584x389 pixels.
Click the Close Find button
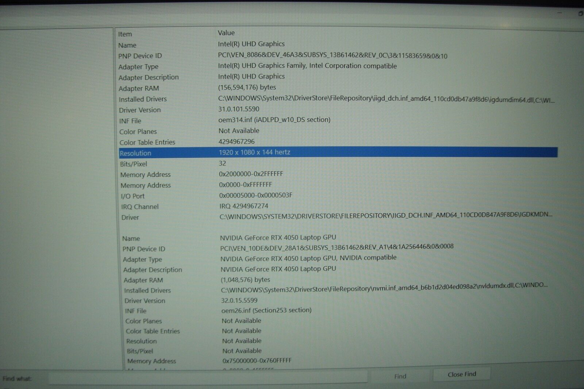tap(462, 374)
